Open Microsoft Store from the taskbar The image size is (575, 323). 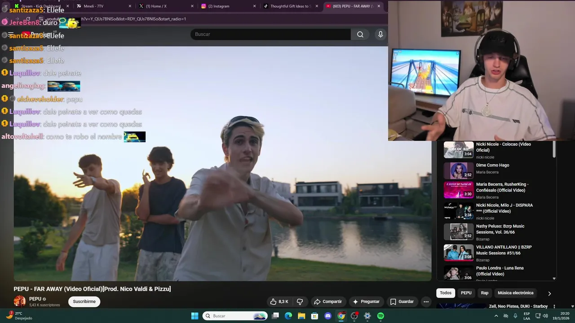click(315, 316)
